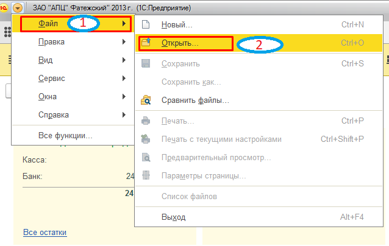Choose Сравнить файлы... entry
The image size is (389, 246).
coord(259,100)
